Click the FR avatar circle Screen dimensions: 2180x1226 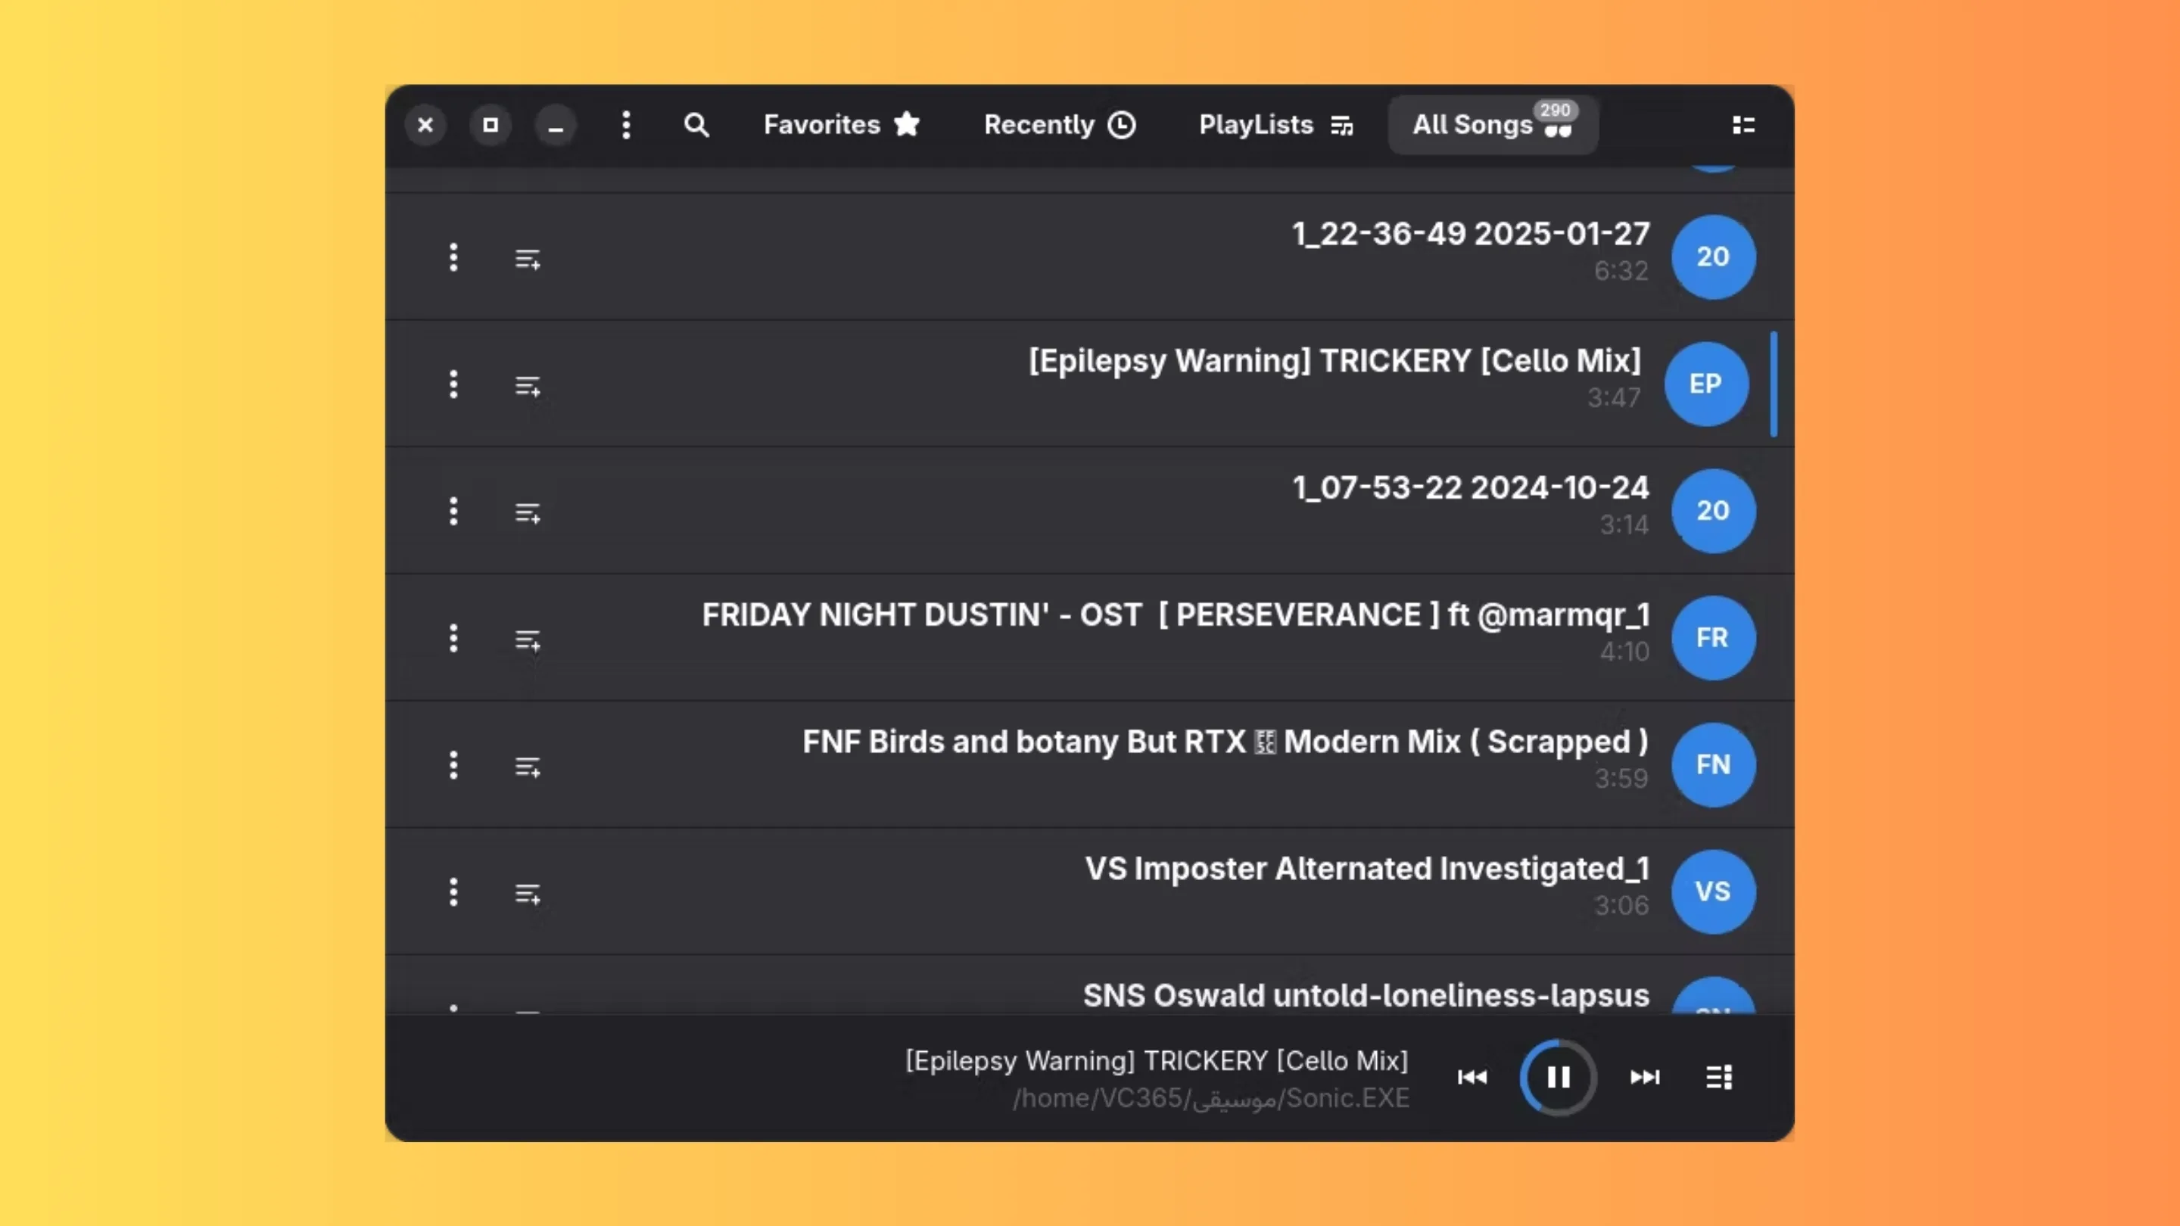tap(1713, 638)
